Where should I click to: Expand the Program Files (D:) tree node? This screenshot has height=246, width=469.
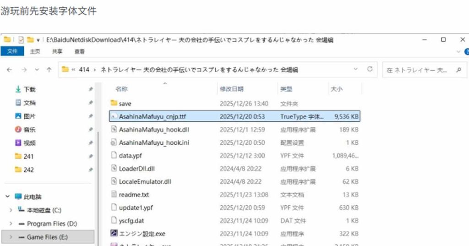[11, 224]
